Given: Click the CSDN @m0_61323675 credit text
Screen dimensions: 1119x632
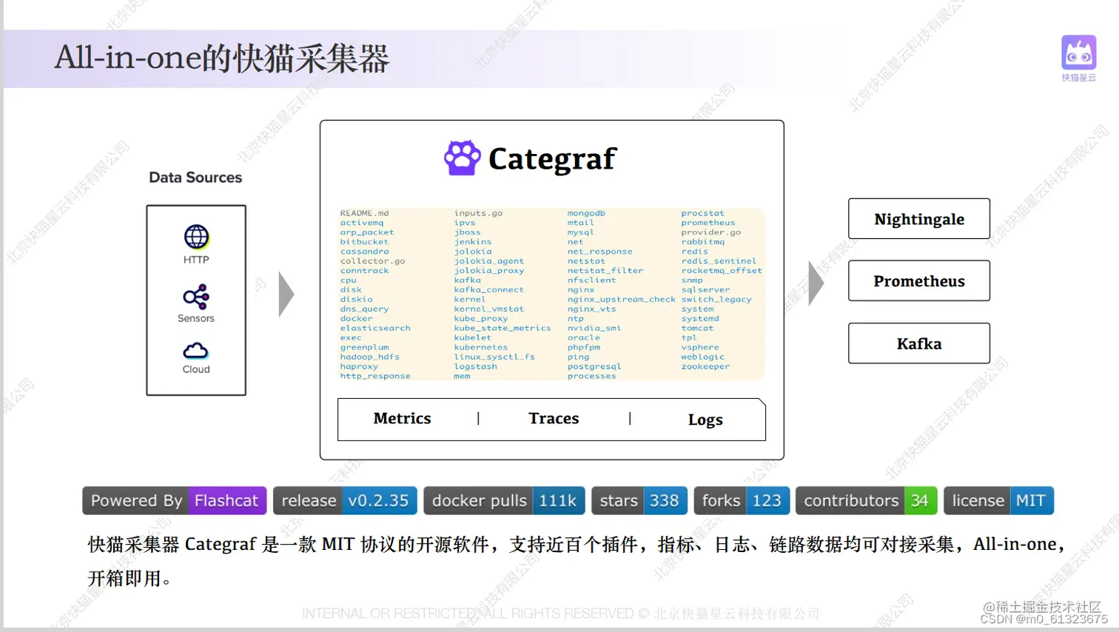Looking at the screenshot, I should pos(1044,619).
